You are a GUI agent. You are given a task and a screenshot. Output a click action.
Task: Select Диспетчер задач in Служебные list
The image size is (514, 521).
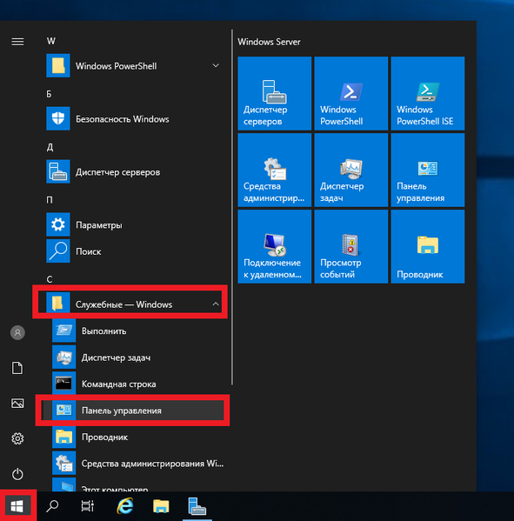[136, 357]
